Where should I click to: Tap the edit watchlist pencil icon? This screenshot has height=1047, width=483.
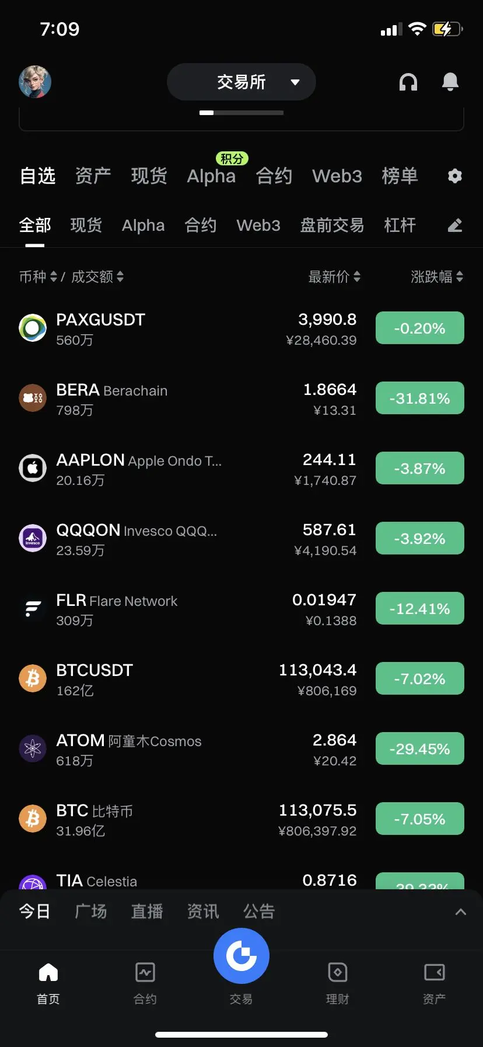click(x=454, y=226)
